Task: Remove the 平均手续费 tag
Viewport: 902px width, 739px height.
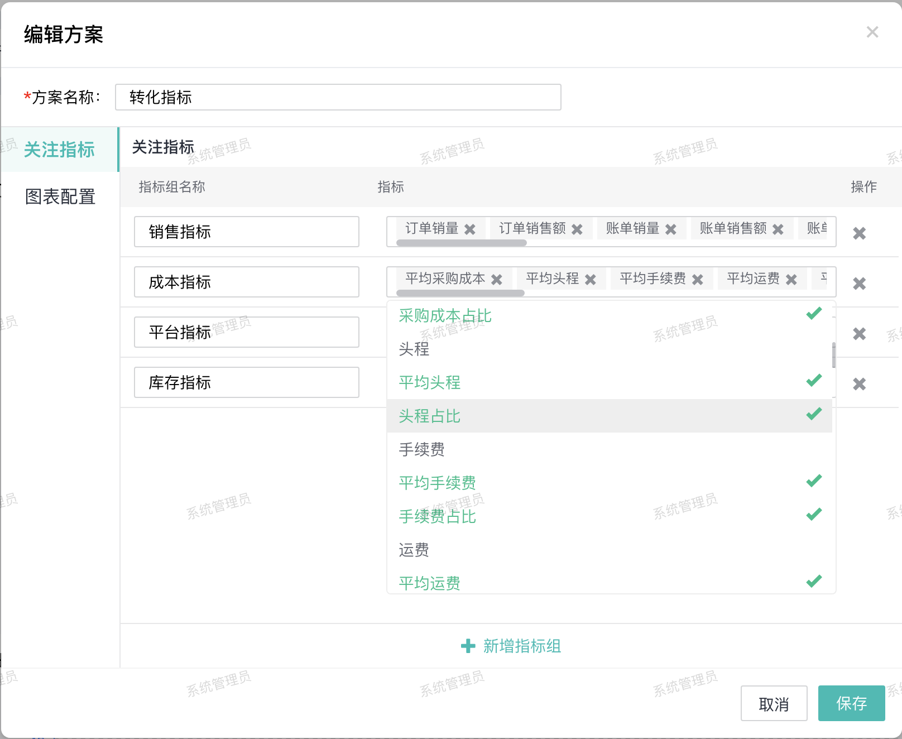Action: (x=698, y=280)
